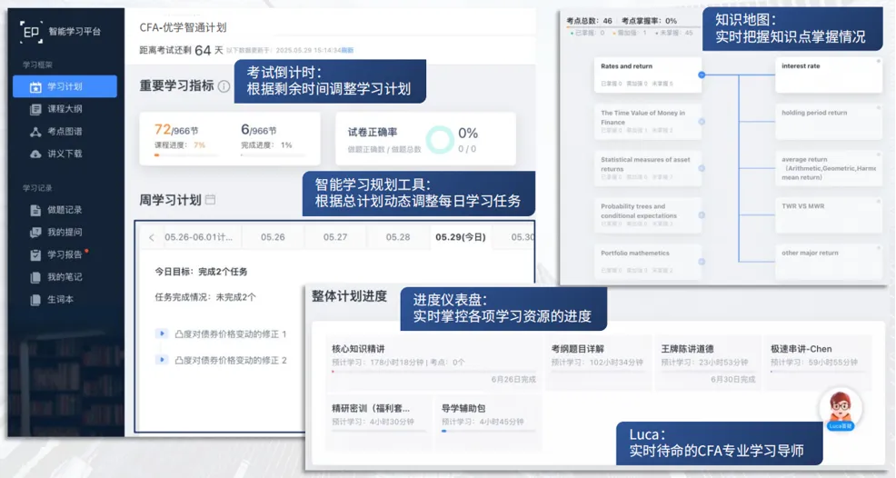The width and height of the screenshot is (896, 478).
Task: Click the info icon beside 重要学习指标
Action: [224, 86]
